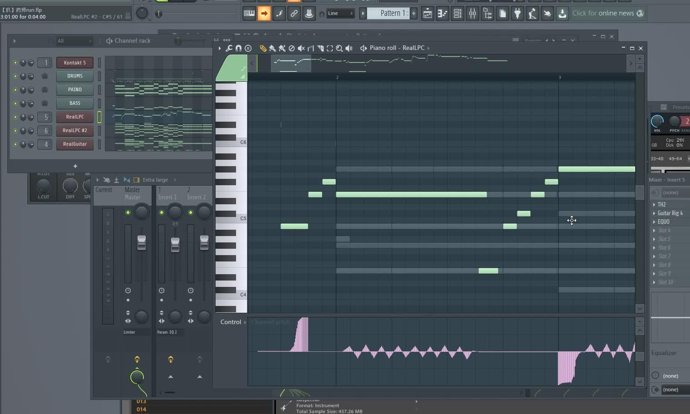690x414 pixels.
Task: Add a new pattern with plus button
Action: (x=414, y=13)
